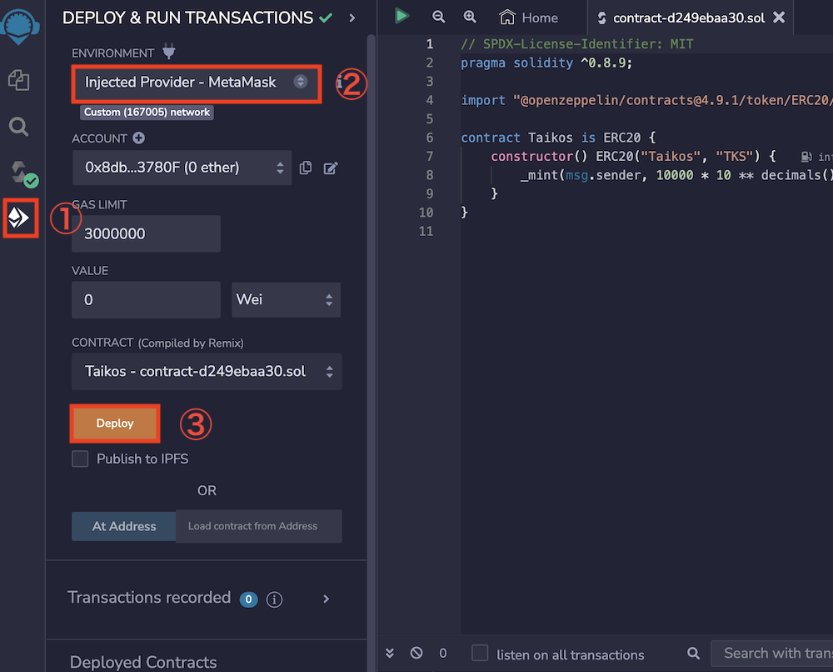Zoom out the editor with minus magnifier
833x672 pixels.
click(x=438, y=17)
